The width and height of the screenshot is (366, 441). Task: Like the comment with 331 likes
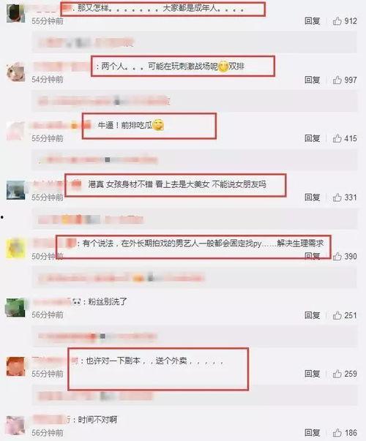337,197
